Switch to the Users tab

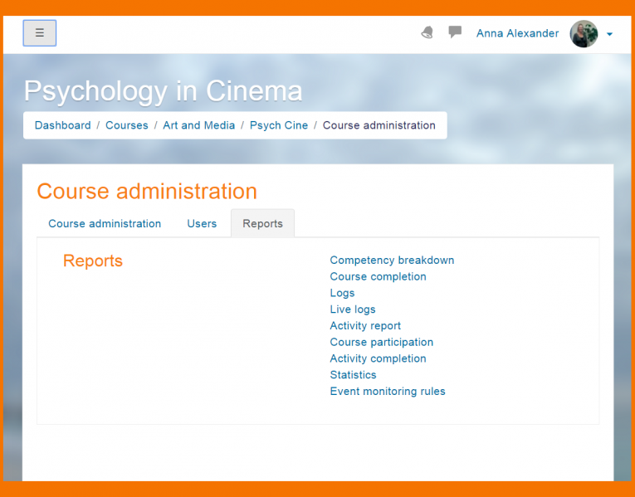202,223
